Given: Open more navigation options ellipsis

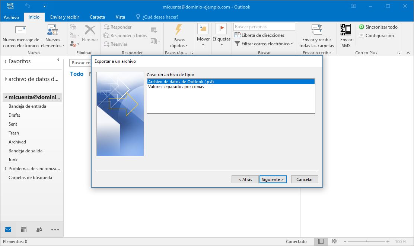Looking at the screenshot, I should pyautogui.click(x=55, y=230).
